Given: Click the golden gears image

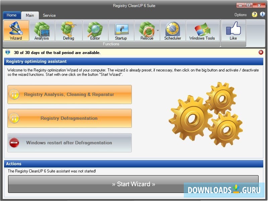Looking at the screenshot, I should coord(205,114).
